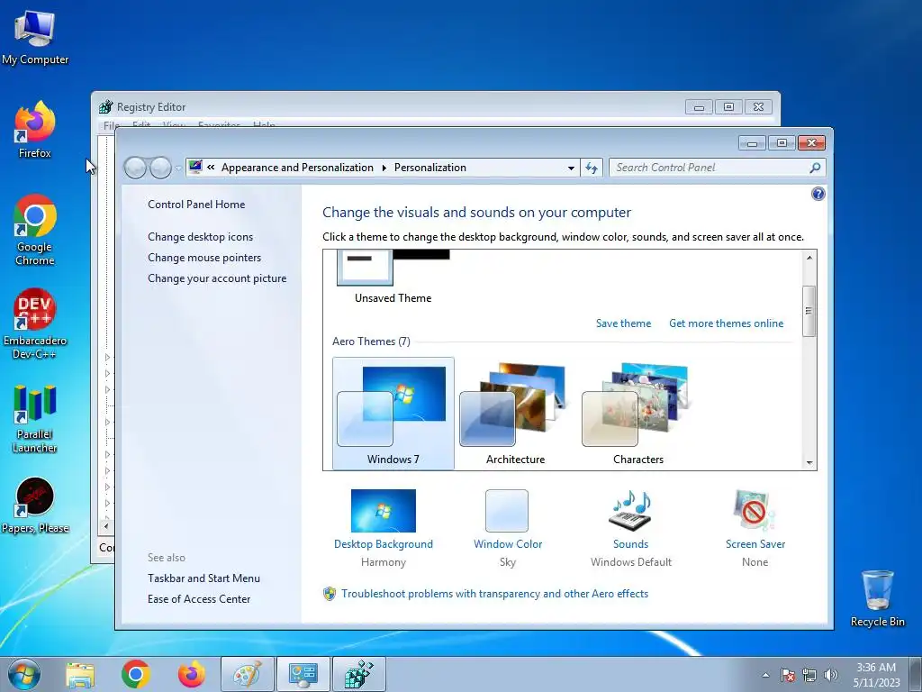Select the Parallel Launcher desktop shortcut
922x692 pixels.
pos(35,419)
